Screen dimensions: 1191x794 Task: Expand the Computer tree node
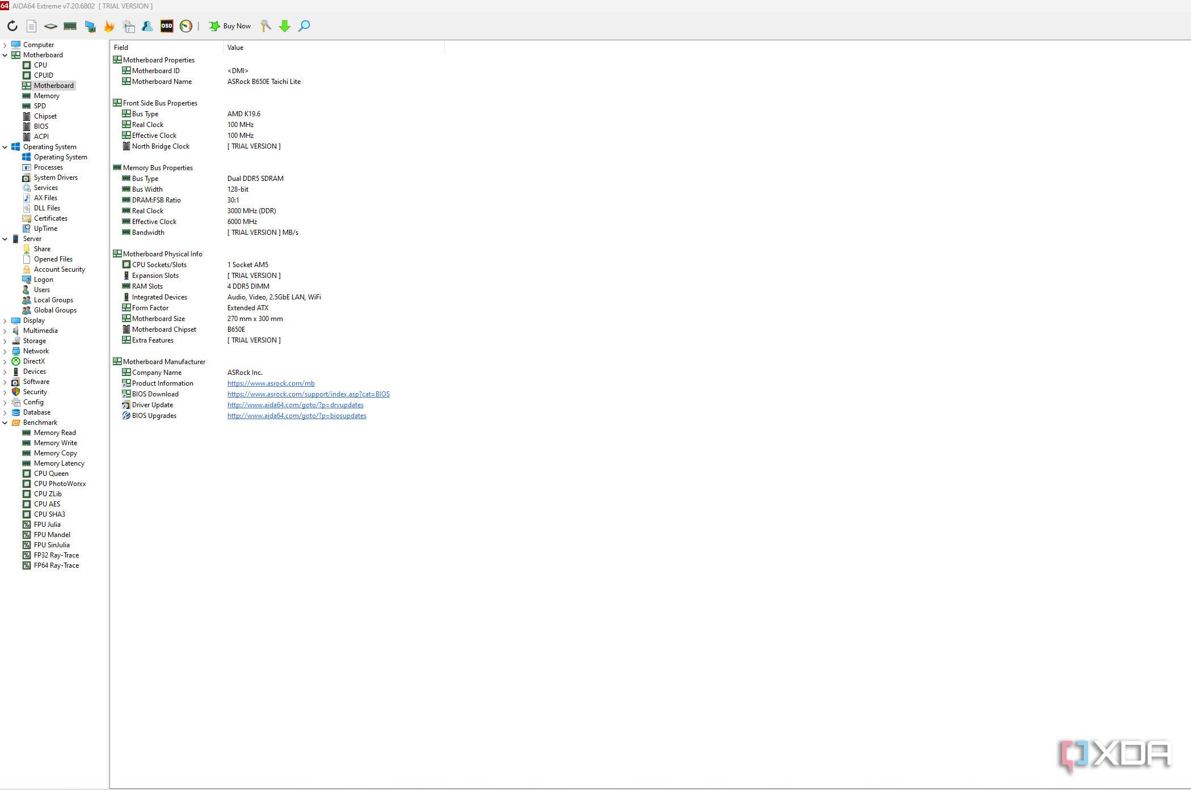point(5,45)
